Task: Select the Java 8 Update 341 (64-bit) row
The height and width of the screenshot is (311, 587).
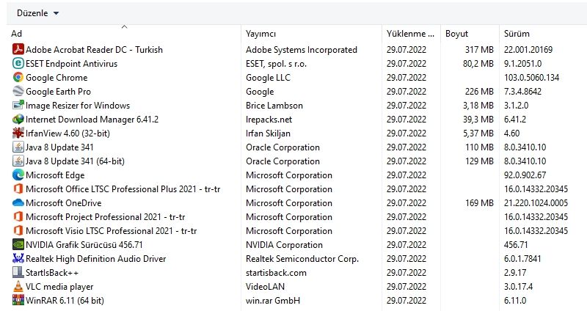Action: point(75,161)
